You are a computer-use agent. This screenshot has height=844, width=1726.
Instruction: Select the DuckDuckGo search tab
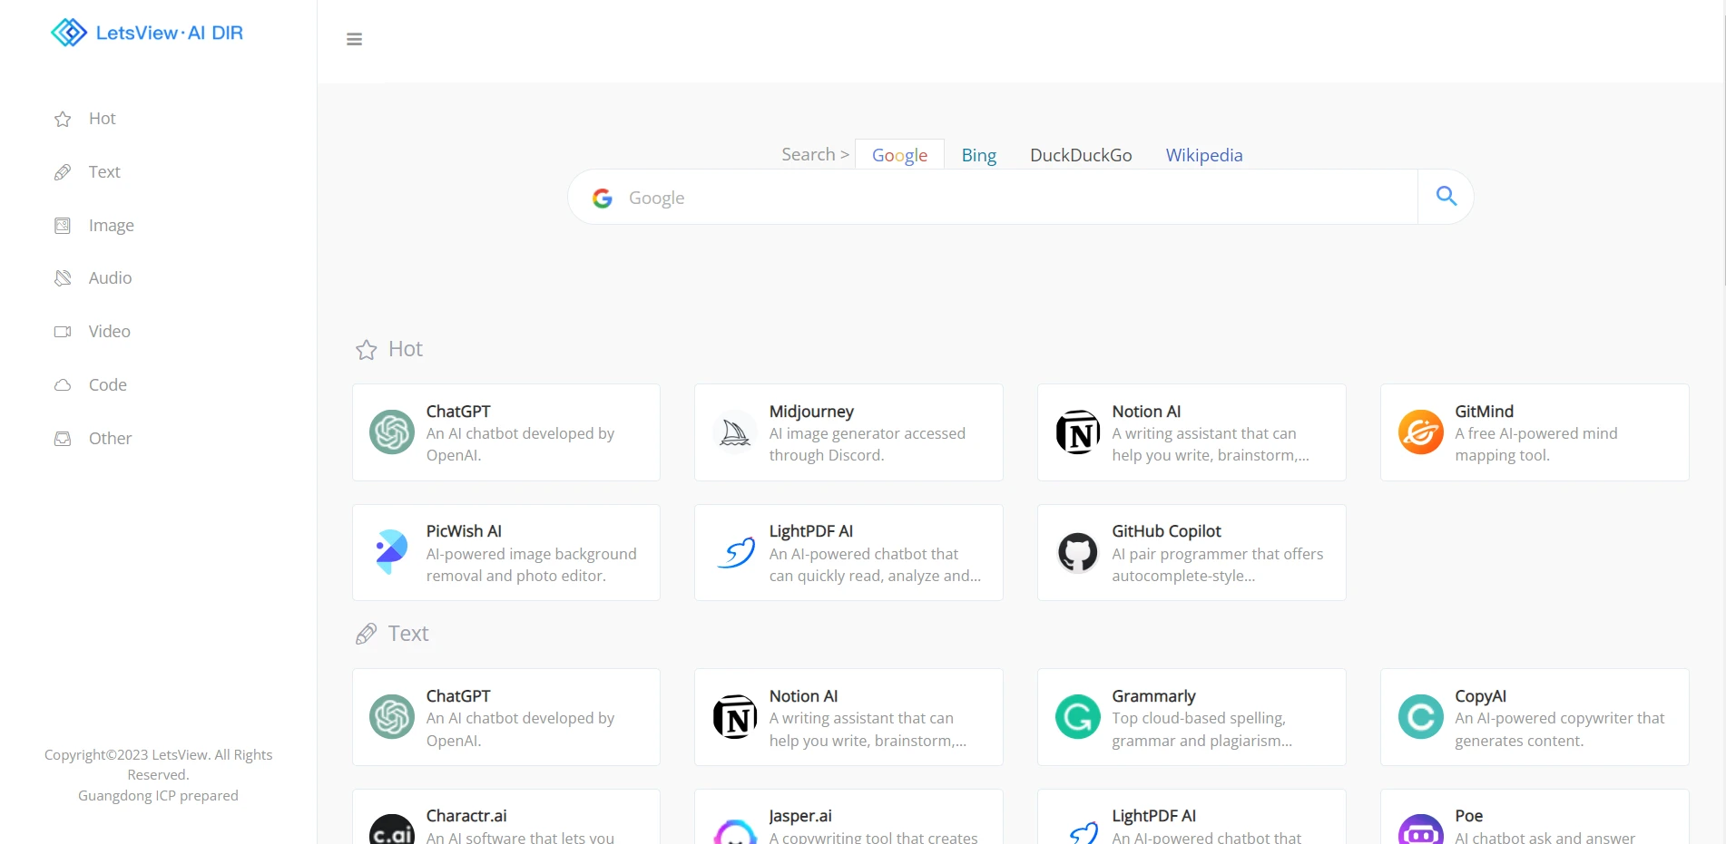1081,155
